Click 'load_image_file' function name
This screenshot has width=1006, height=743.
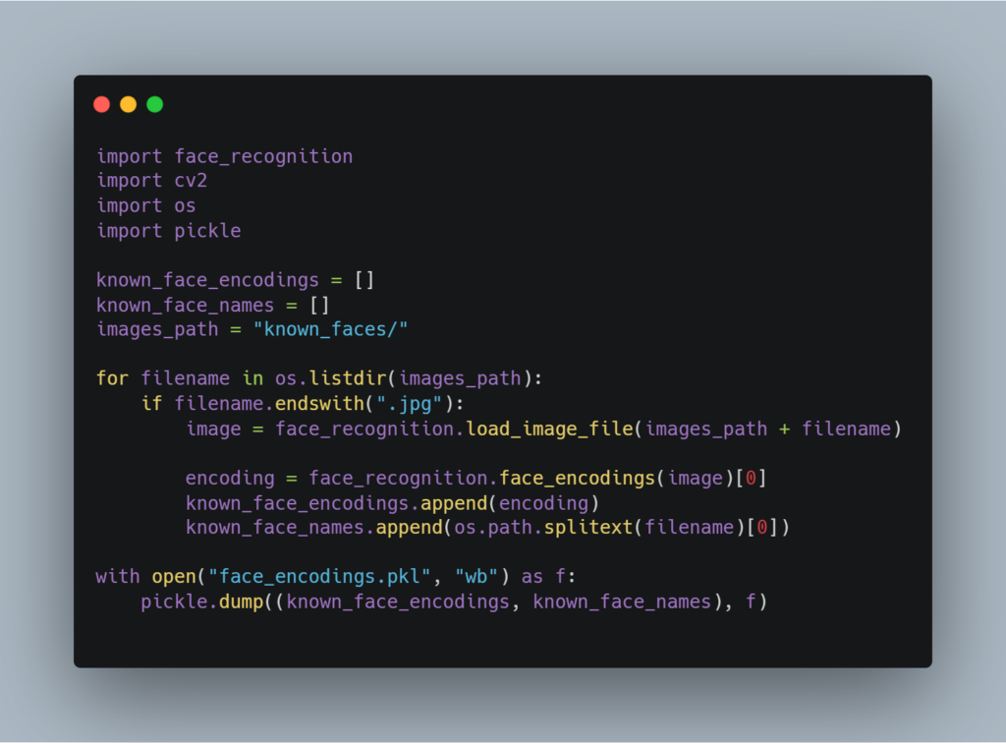click(549, 429)
